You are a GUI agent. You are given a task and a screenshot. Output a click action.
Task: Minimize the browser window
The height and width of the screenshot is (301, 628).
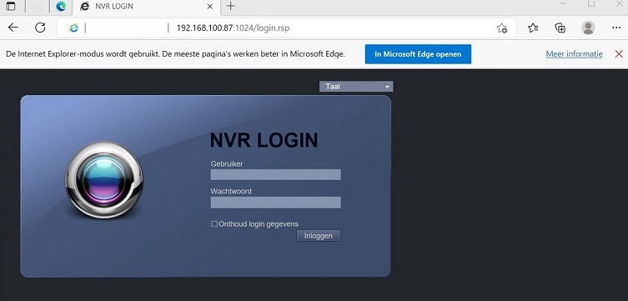click(564, 3)
